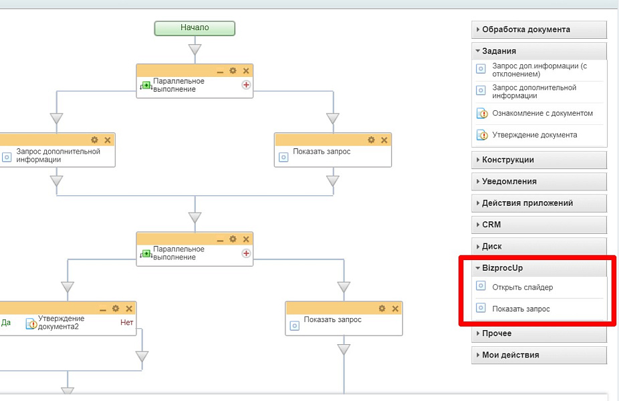The width and height of the screenshot is (619, 401).
Task: Remove the Утверждение документа2 block with X
Action: [128, 308]
